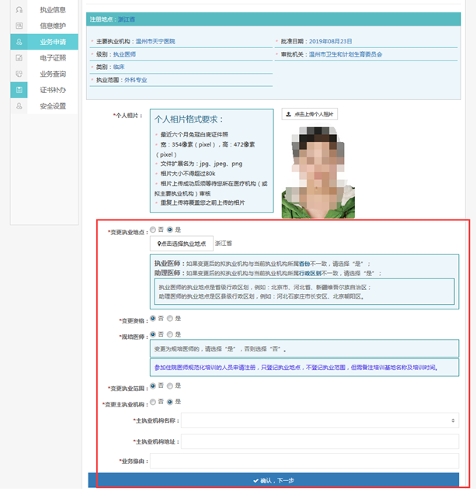Open the 执业信息 menu item

(x=53, y=9)
